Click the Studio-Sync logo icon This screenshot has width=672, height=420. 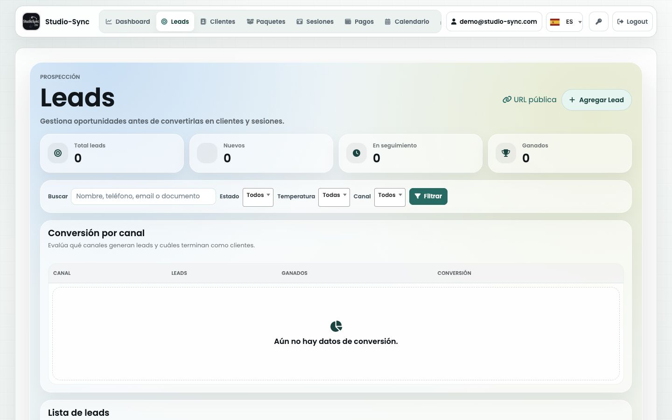click(31, 21)
